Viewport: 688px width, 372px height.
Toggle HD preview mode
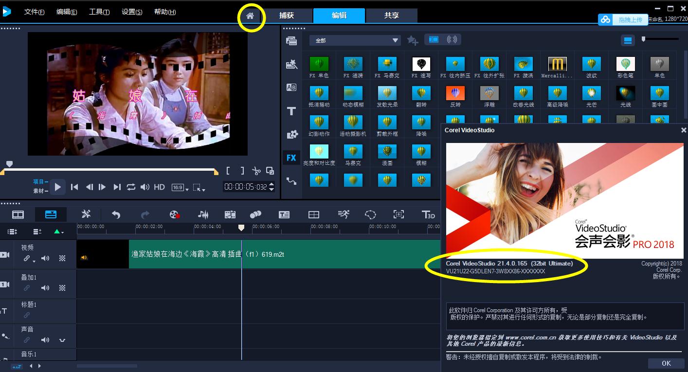point(159,187)
